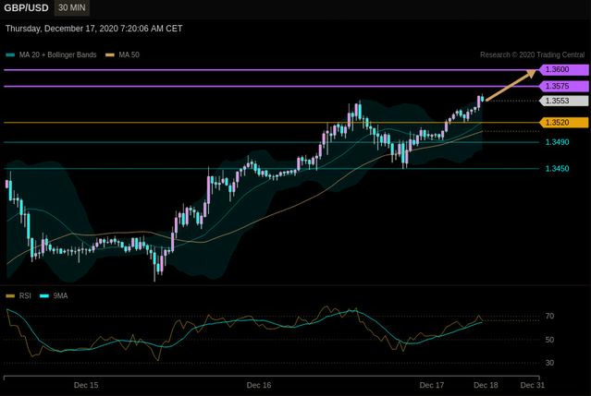Click the 1.3490 support level label
Screen dimensions: 591x396
[557, 142]
